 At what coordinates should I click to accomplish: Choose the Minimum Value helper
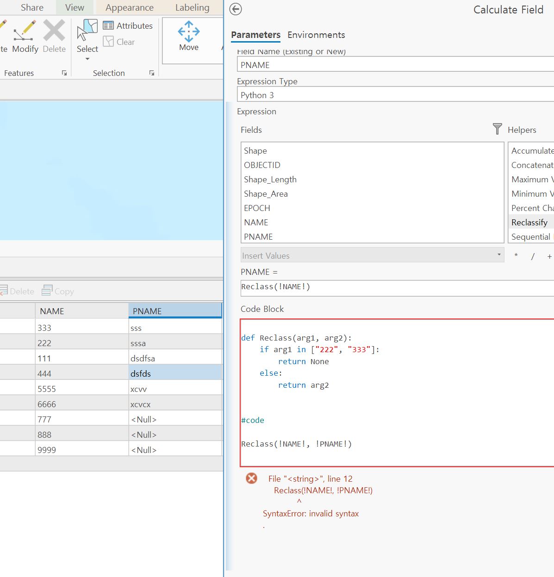[531, 194]
